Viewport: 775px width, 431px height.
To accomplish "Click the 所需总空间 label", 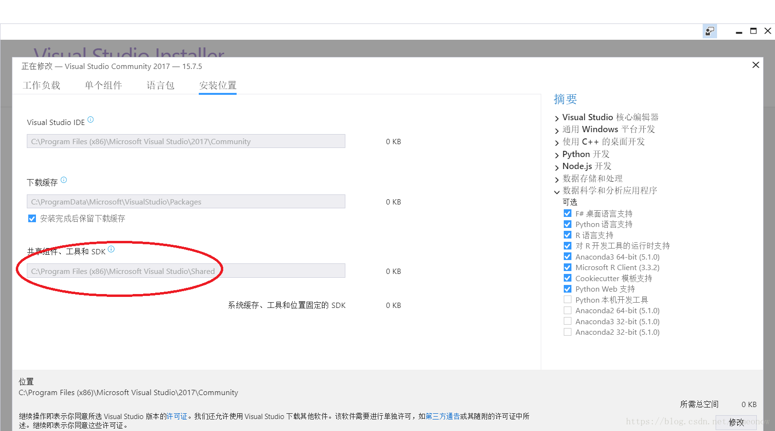I will click(x=699, y=404).
